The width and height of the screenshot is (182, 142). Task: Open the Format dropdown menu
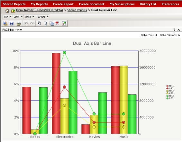tap(42, 17)
